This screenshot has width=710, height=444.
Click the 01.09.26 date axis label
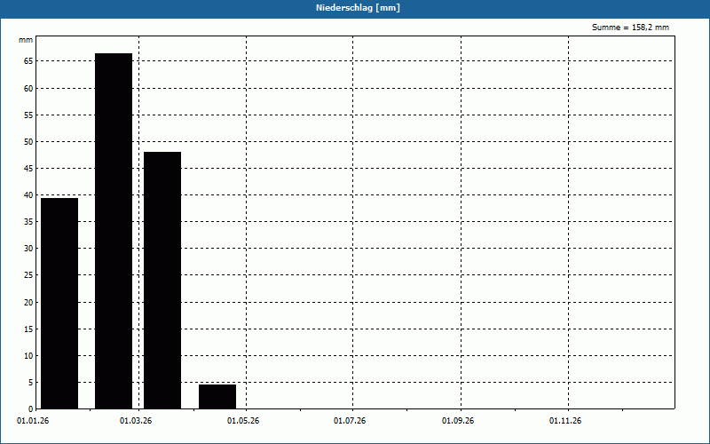pyautogui.click(x=458, y=421)
